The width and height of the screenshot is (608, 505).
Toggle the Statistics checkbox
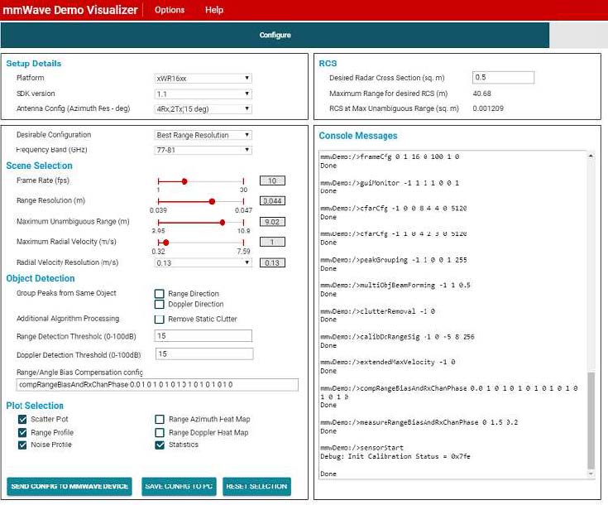click(x=160, y=445)
